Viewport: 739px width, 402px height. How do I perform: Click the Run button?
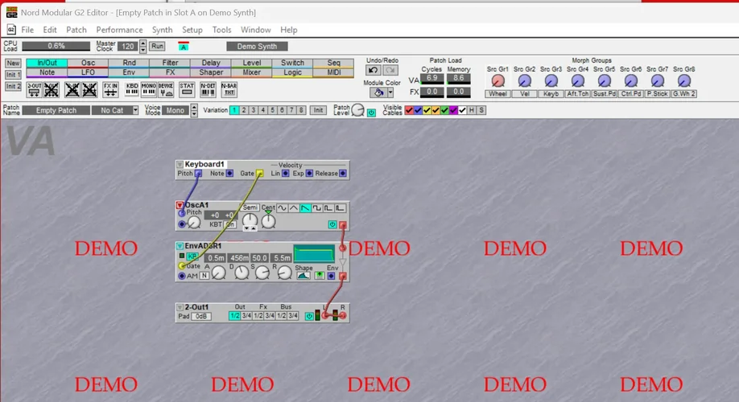(158, 46)
